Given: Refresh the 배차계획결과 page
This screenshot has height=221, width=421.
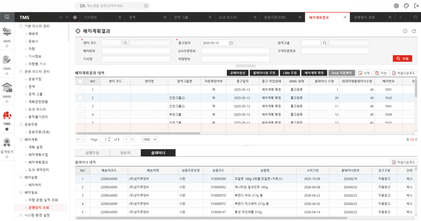Looking at the screenshot, I should click(414, 31).
